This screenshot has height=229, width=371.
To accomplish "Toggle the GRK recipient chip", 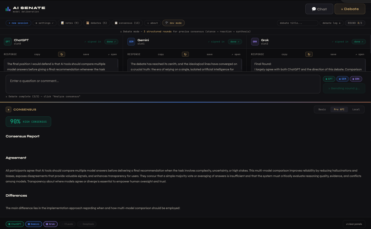I will point(356,79).
